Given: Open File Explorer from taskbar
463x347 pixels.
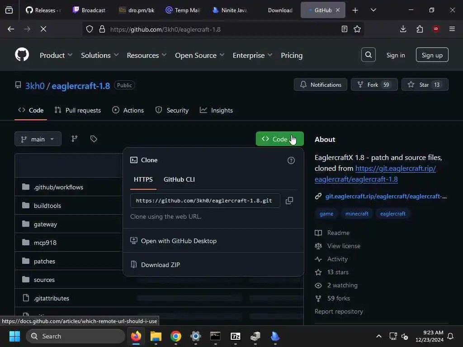Looking at the screenshot, I should tap(156, 336).
